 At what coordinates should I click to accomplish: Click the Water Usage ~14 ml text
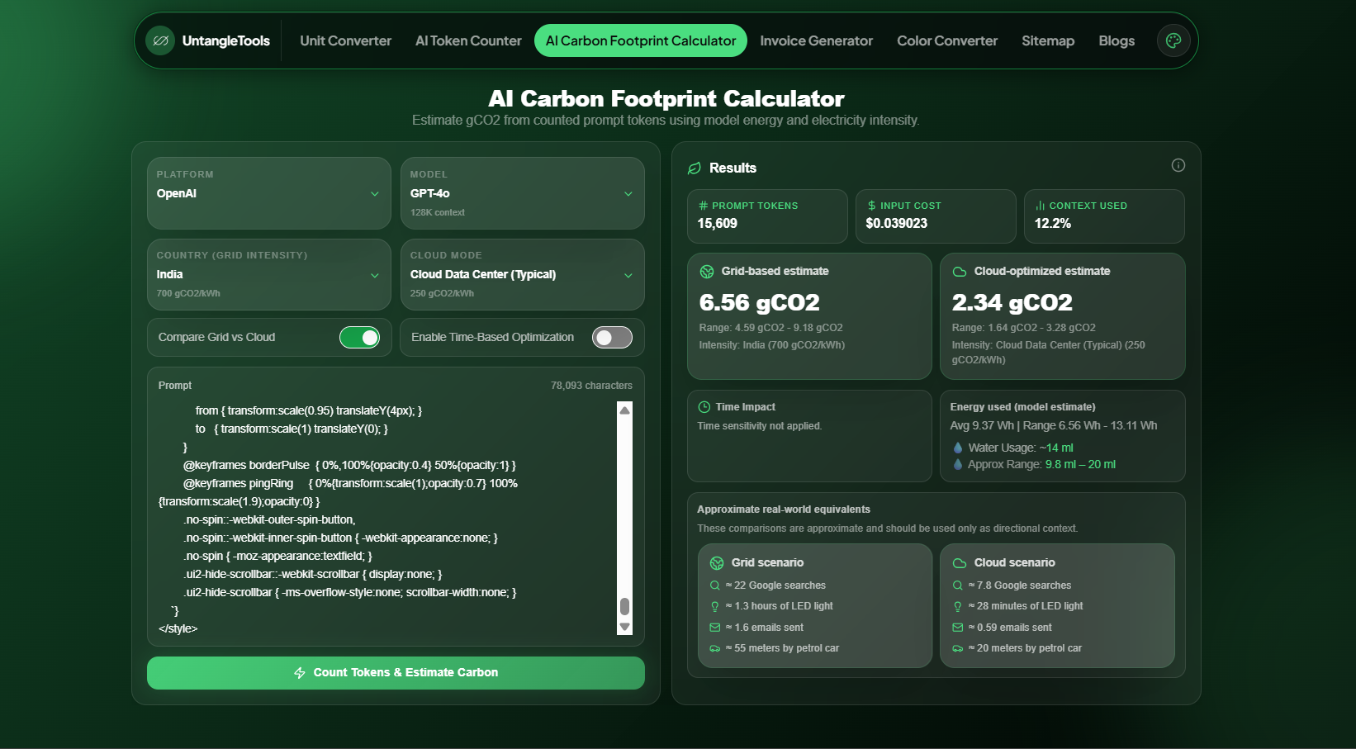(1021, 448)
